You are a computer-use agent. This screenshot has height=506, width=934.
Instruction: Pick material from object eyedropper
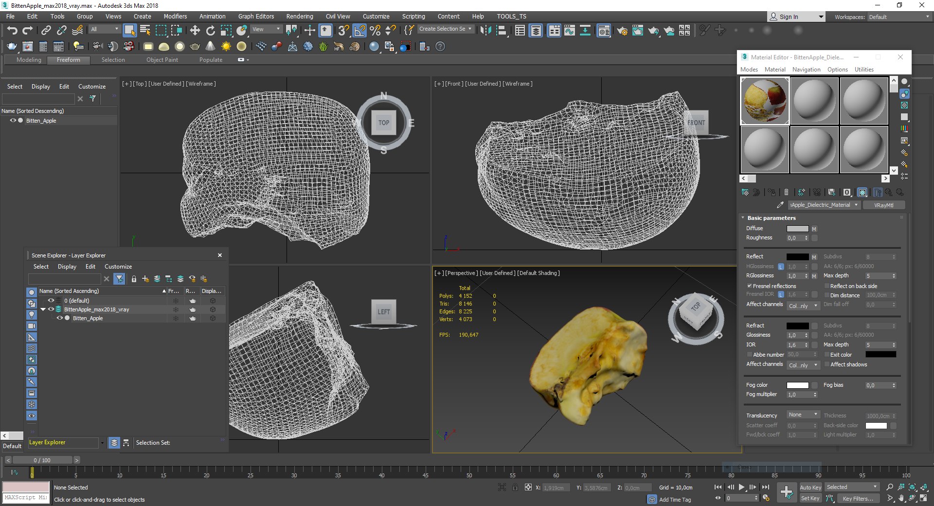(x=780, y=205)
